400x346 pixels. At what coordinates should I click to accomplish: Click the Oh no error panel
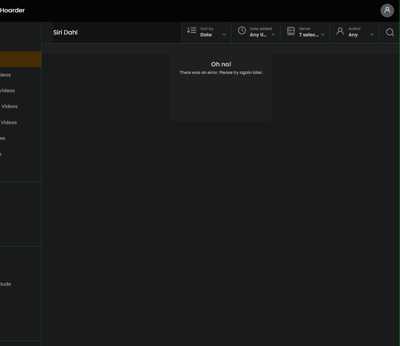221,86
